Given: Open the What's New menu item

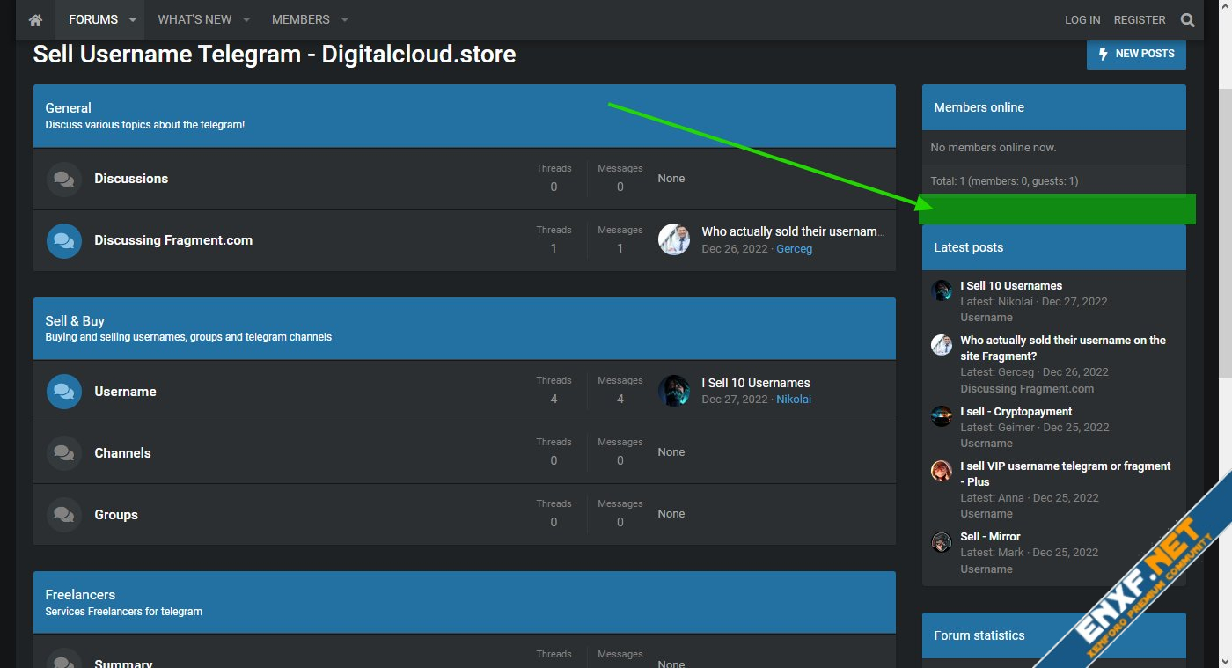Looking at the screenshot, I should tap(194, 19).
